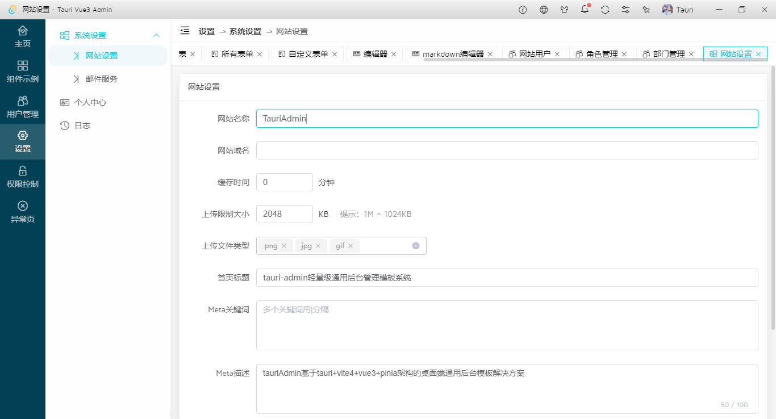Collapse the 系统设置 submenu chevron
This screenshot has width=776, height=419.
157,35
